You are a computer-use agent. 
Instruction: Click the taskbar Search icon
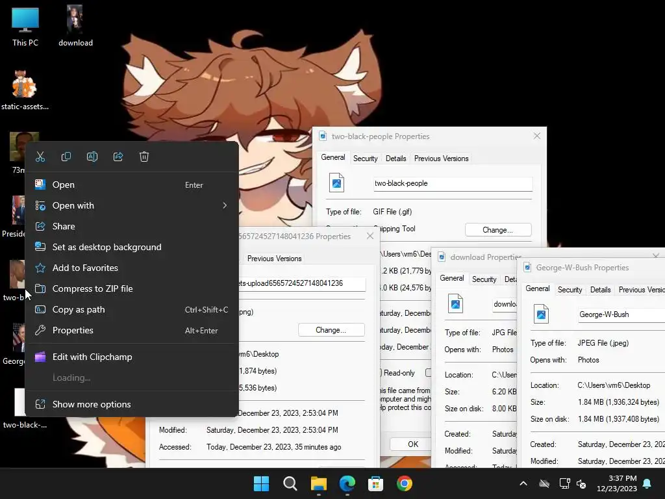tap(290, 483)
